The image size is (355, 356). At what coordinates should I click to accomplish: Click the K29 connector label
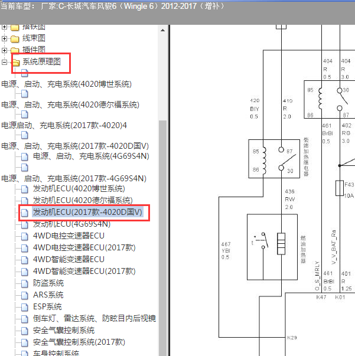pyautogui.click(x=292, y=338)
